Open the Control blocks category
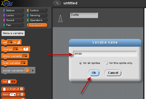146x99 pixels. 37,11
